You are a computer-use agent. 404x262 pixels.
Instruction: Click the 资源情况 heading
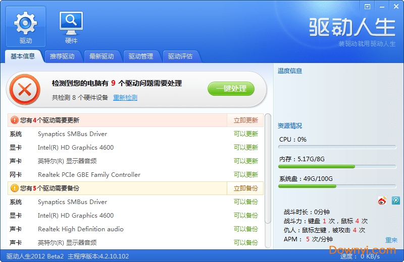coord(290,126)
